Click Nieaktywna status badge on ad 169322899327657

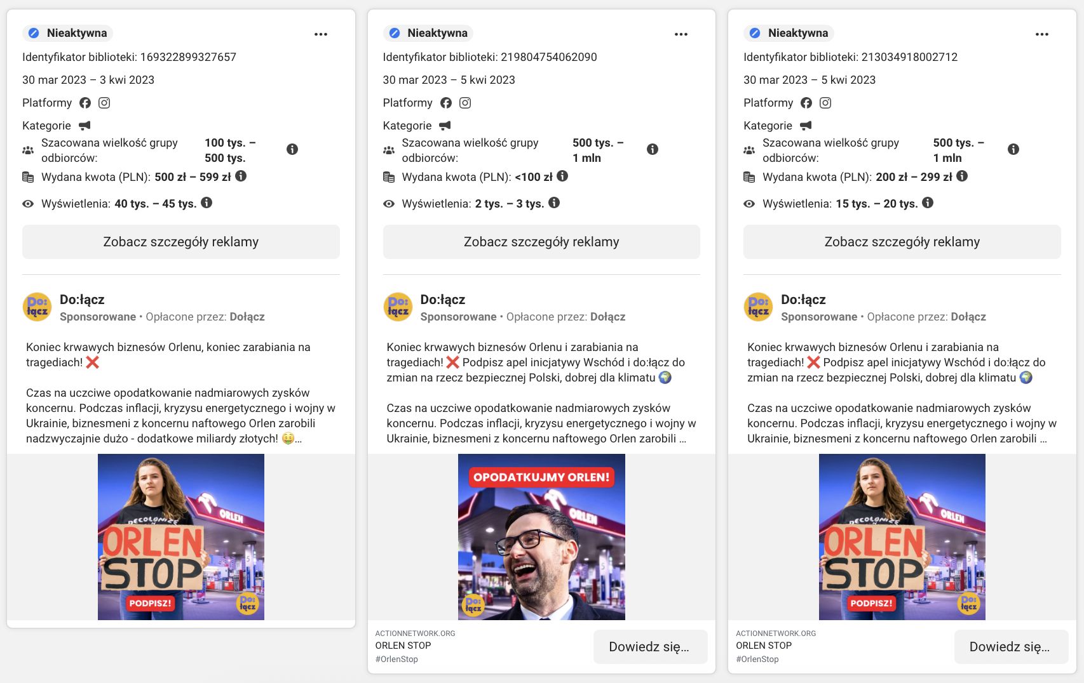[68, 33]
